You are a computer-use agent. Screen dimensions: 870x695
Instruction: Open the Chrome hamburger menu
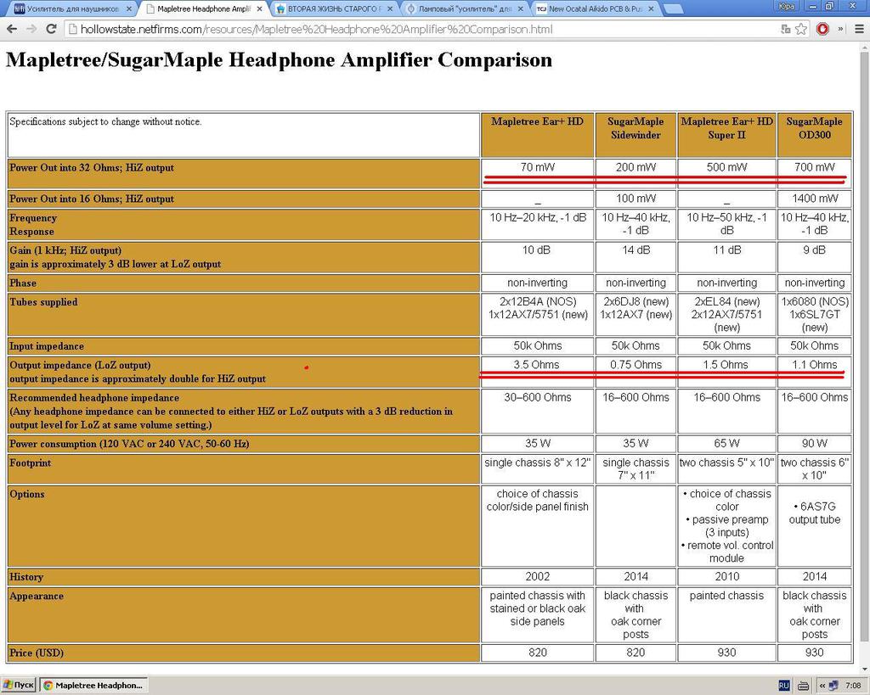point(859,30)
